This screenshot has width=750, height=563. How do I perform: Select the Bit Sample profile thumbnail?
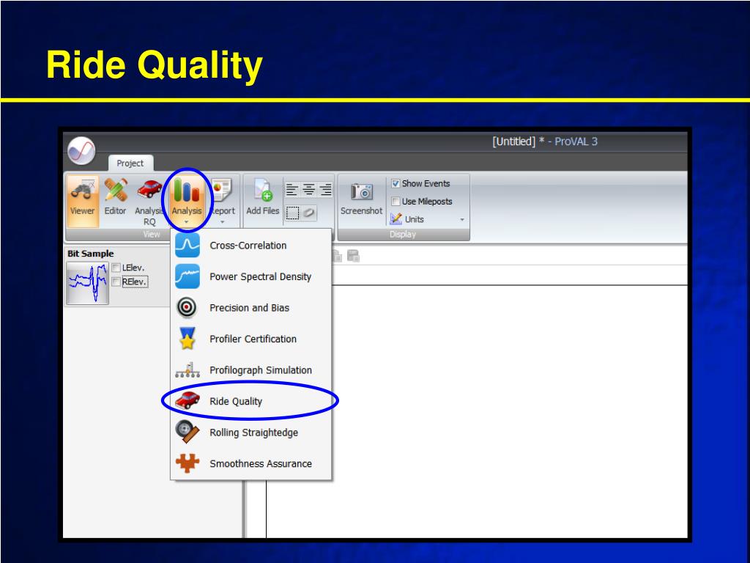pos(88,283)
